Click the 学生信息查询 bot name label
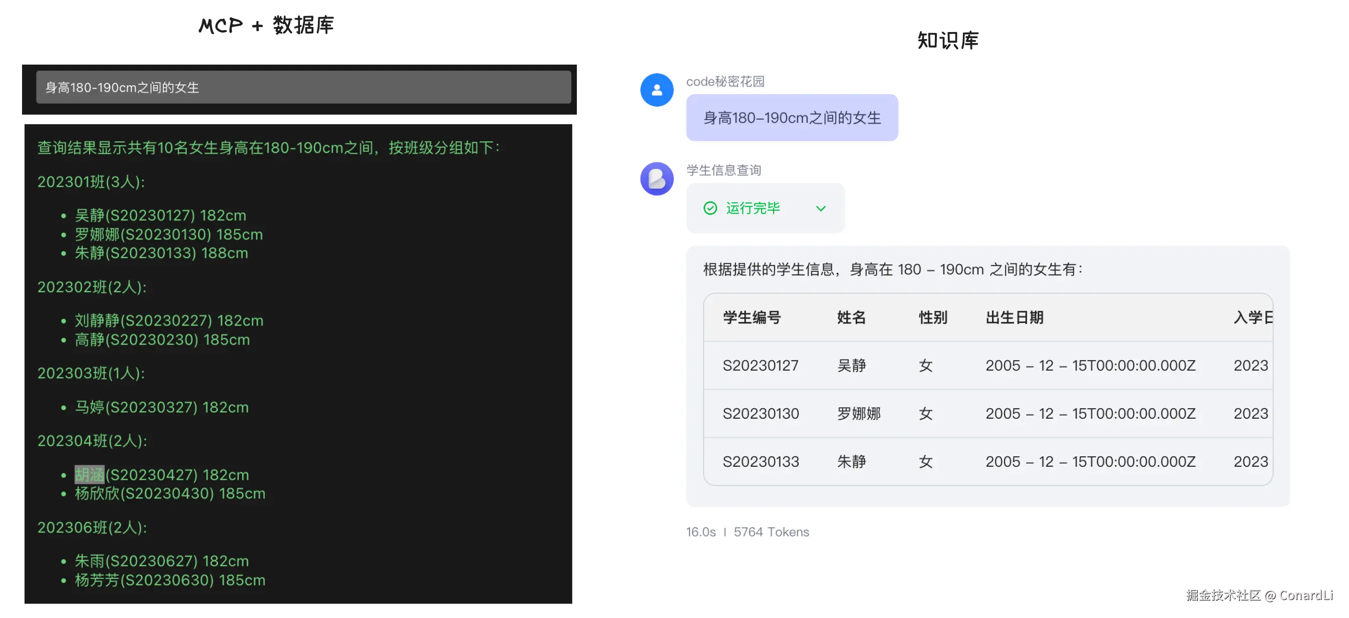1349x618 pixels. (723, 170)
